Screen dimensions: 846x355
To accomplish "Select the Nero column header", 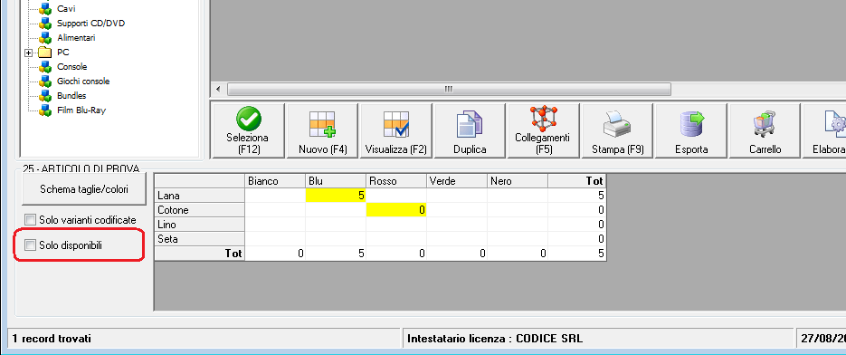I will pos(517,181).
